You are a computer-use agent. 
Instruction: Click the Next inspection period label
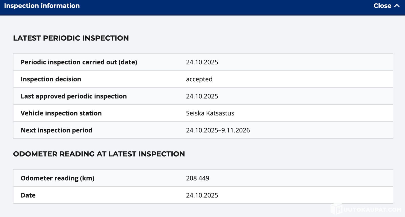coord(56,130)
